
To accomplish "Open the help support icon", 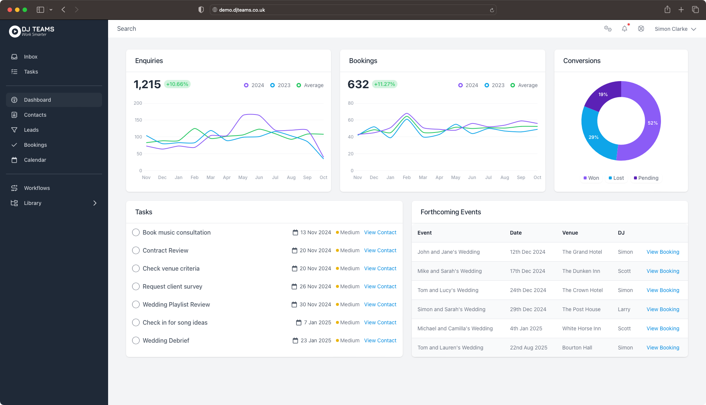I will 641,28.
